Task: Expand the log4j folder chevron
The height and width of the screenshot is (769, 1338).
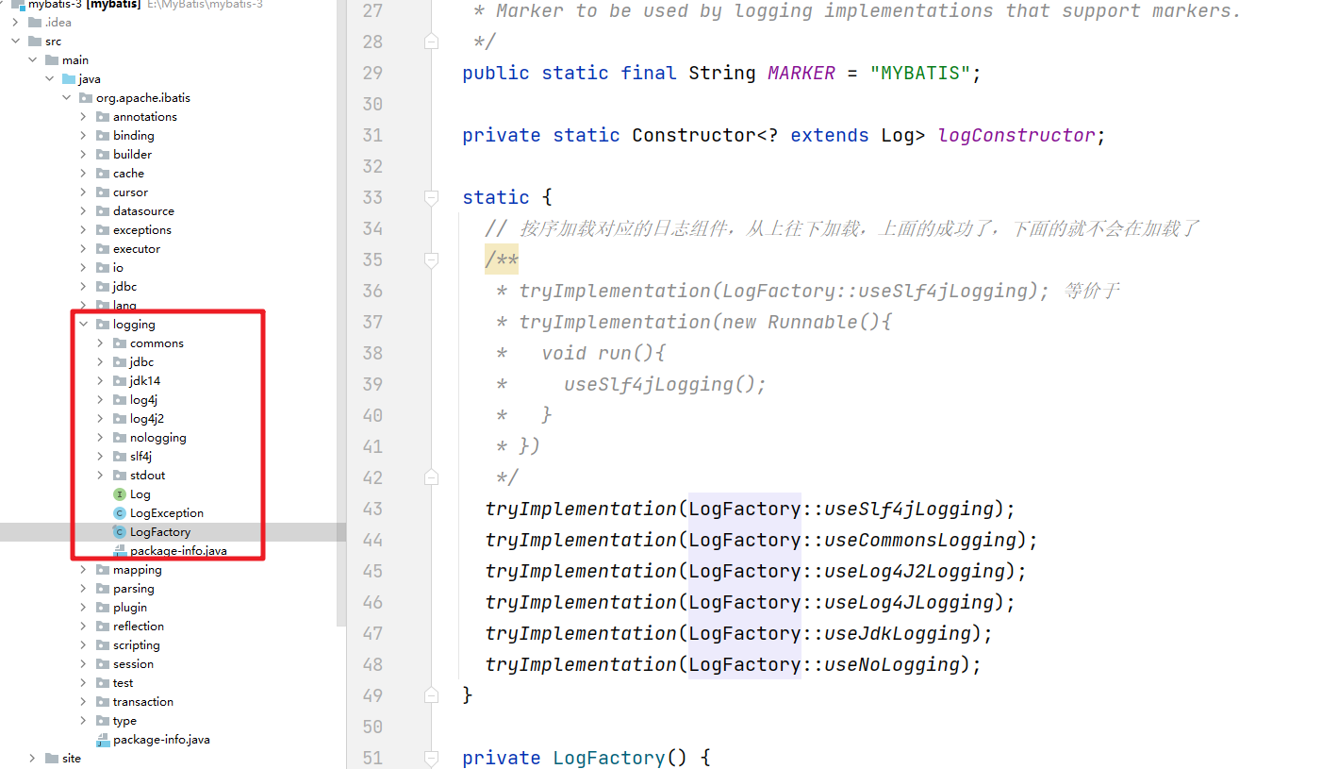Action: (100, 400)
